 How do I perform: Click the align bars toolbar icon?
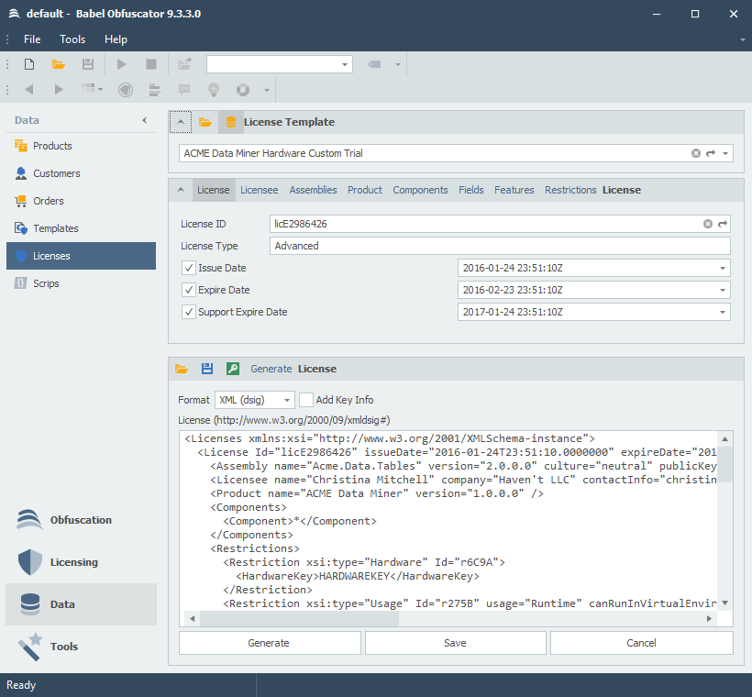click(154, 90)
